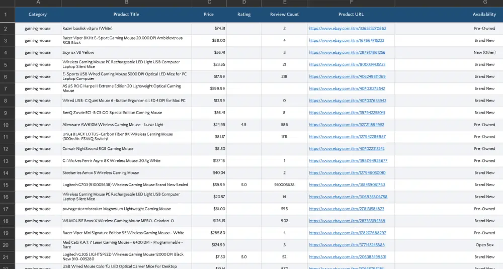This screenshot has height=269, width=503.
Task: Open the pwnage stormbreaker eBay link
Action: 347,209
